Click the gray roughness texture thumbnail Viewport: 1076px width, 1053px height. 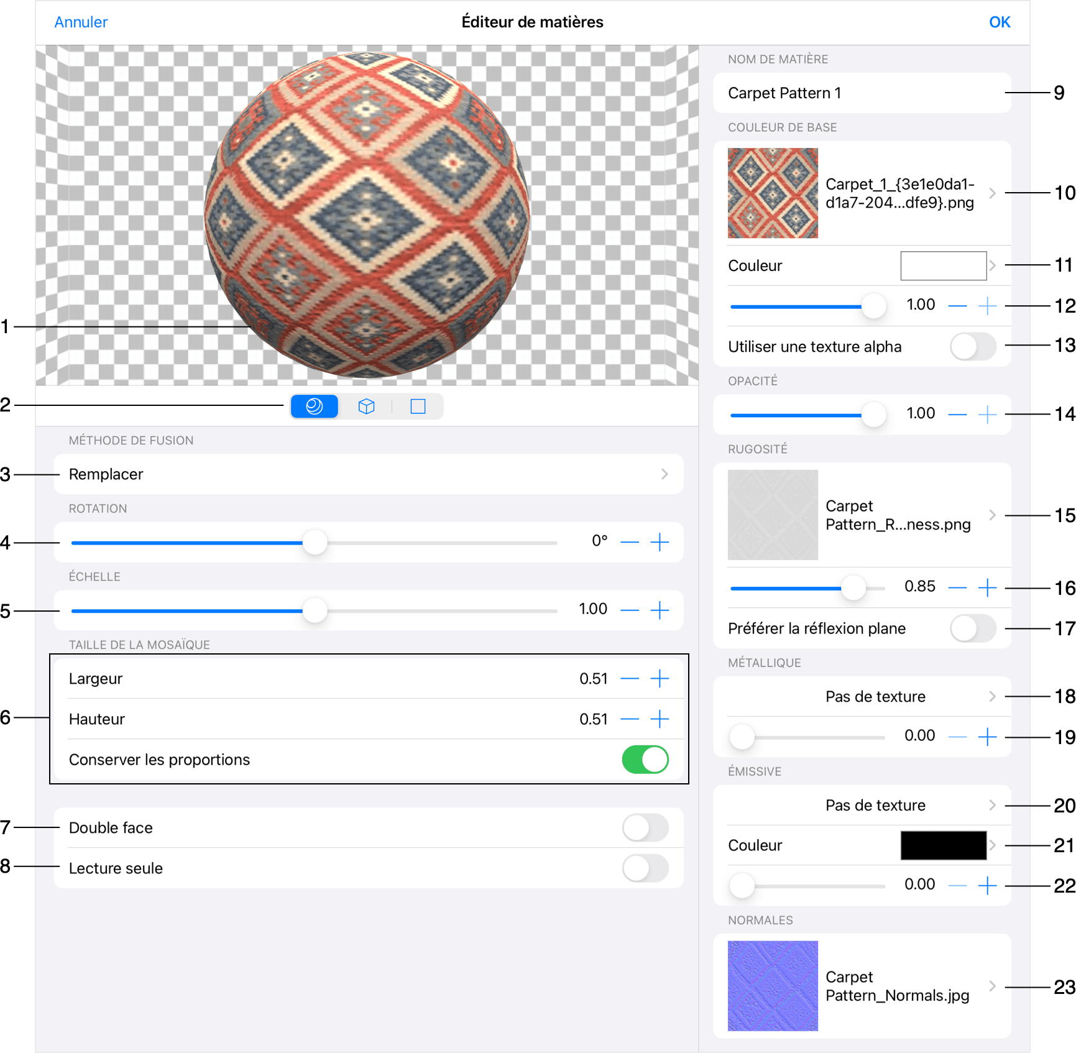click(773, 515)
